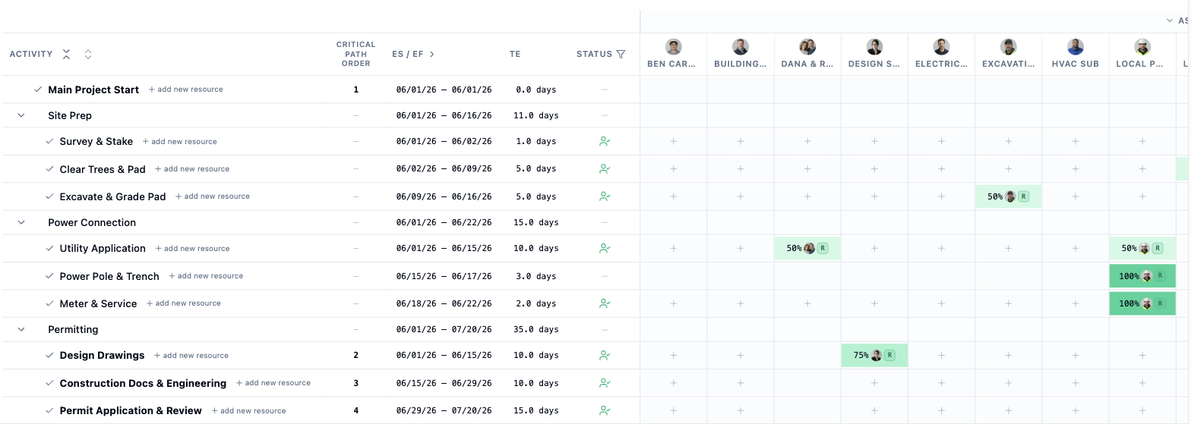Image resolution: width=1191 pixels, height=424 pixels.
Task: Click the sort arrows beside ACTIVITY header
Action: point(88,54)
